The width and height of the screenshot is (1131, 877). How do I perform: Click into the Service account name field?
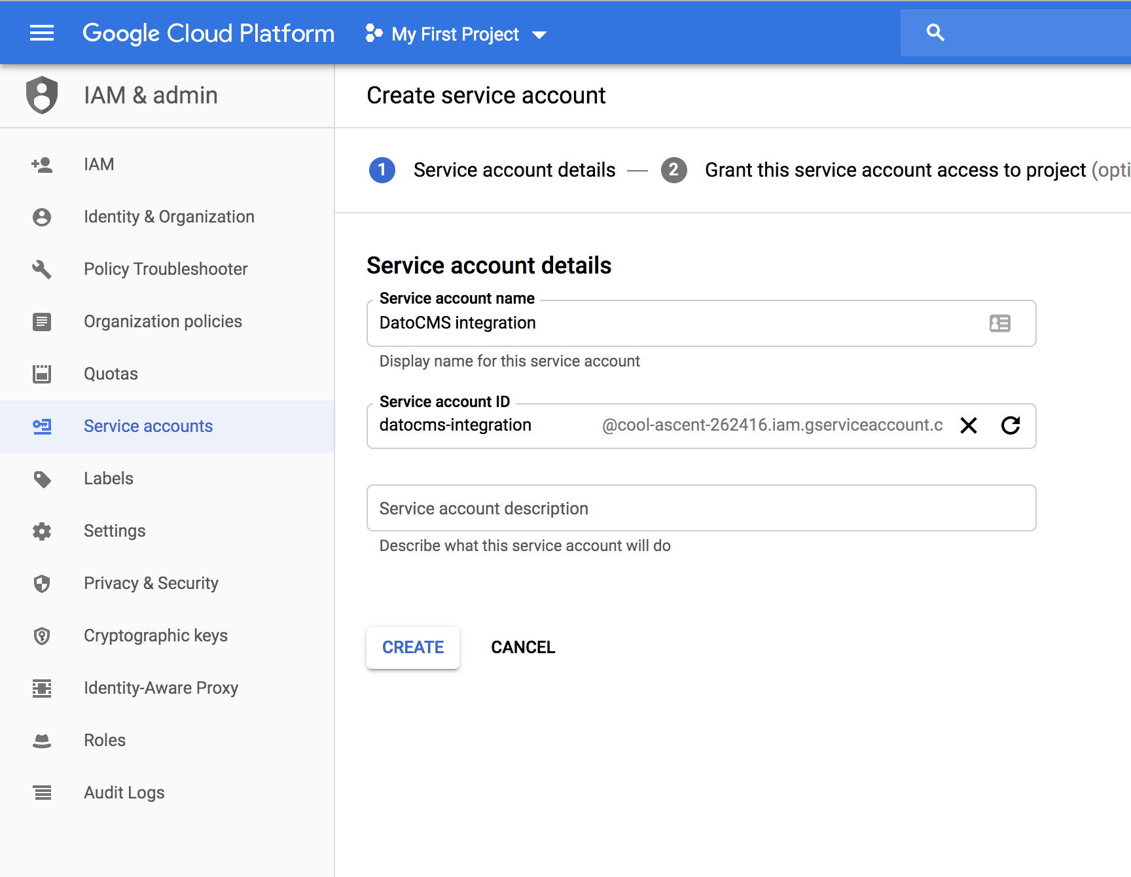[x=674, y=323]
